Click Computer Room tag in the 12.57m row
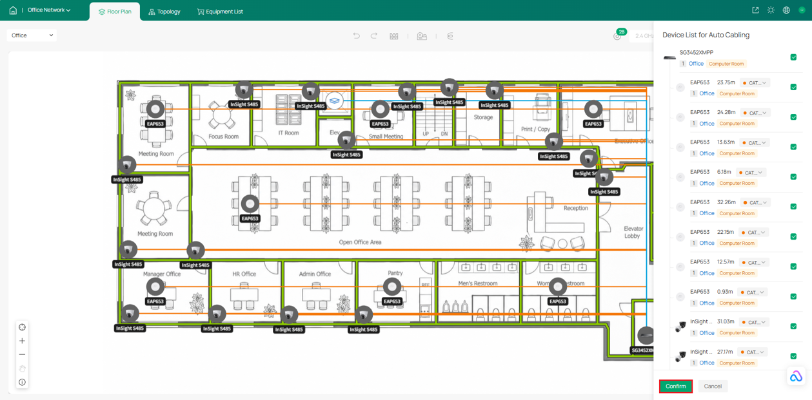Image resolution: width=812 pixels, height=400 pixels. 737,273
